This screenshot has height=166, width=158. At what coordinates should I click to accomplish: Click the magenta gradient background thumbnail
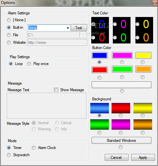[x=121, y=124]
